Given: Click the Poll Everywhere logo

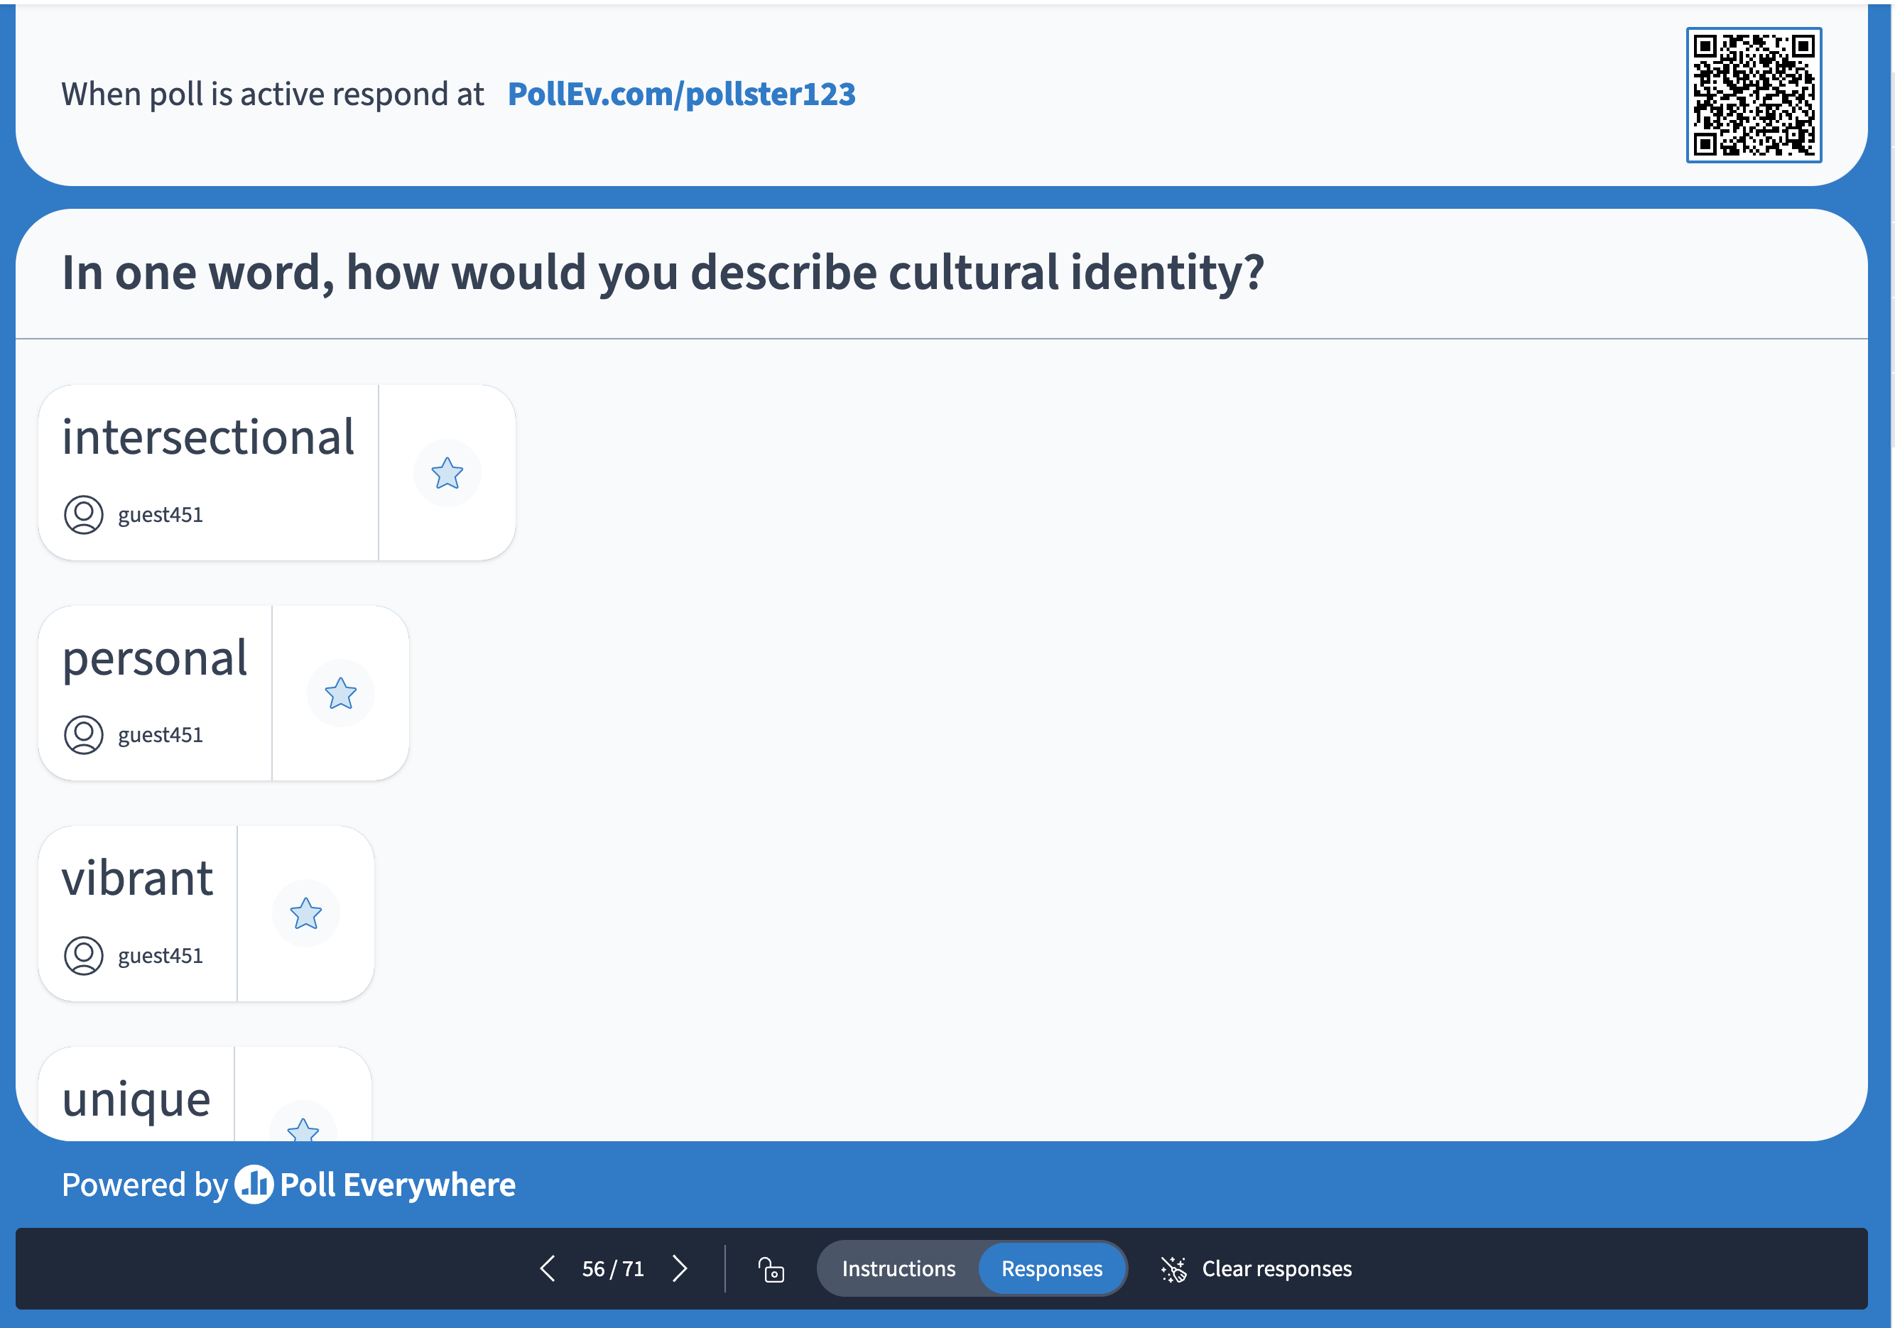Looking at the screenshot, I should (x=255, y=1186).
